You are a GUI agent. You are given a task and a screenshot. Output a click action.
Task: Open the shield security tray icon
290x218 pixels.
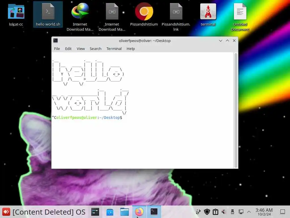click(x=207, y=212)
